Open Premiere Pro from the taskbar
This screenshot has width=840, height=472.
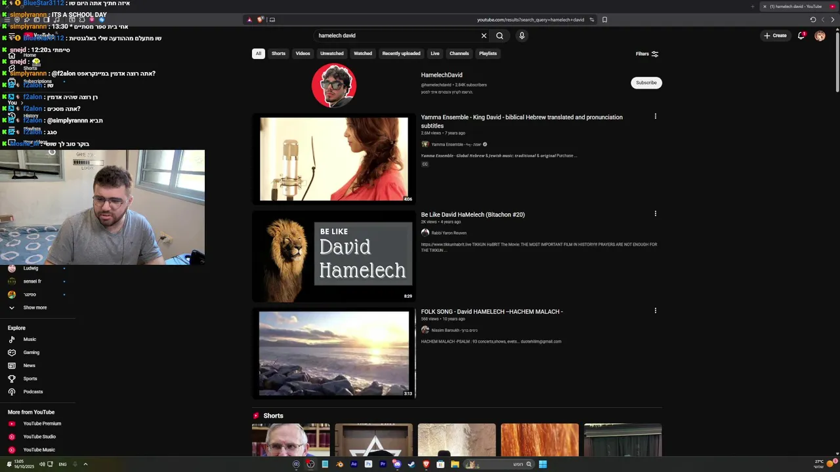click(383, 464)
